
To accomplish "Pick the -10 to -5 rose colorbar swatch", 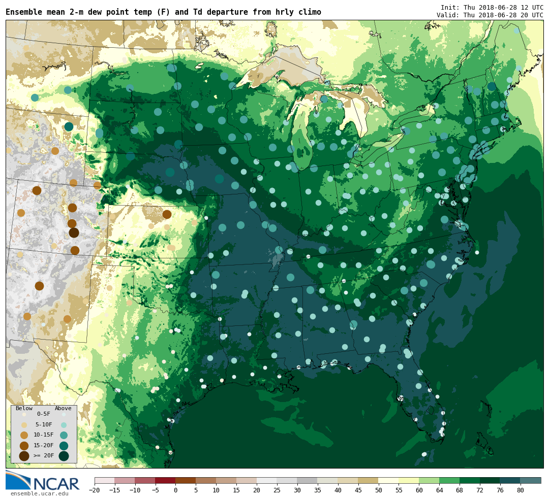I will coord(145,480).
